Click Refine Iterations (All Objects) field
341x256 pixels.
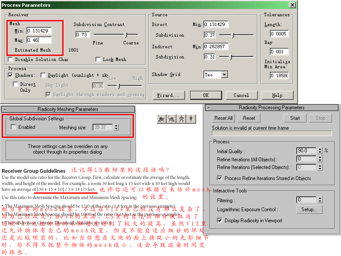point(306,159)
